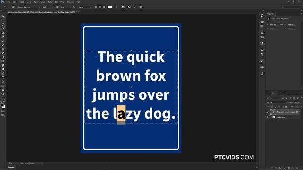This screenshot has width=303, height=170.
Task: Toggle layer filtering switch on
Action: (301, 98)
